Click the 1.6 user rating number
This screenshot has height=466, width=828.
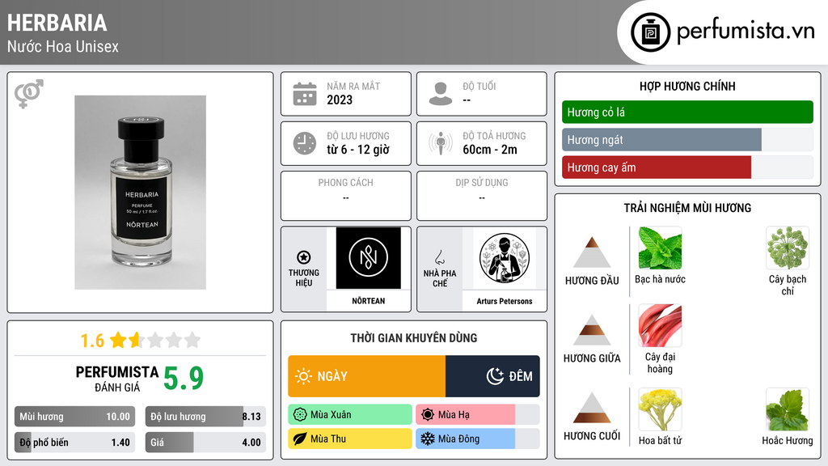click(92, 341)
